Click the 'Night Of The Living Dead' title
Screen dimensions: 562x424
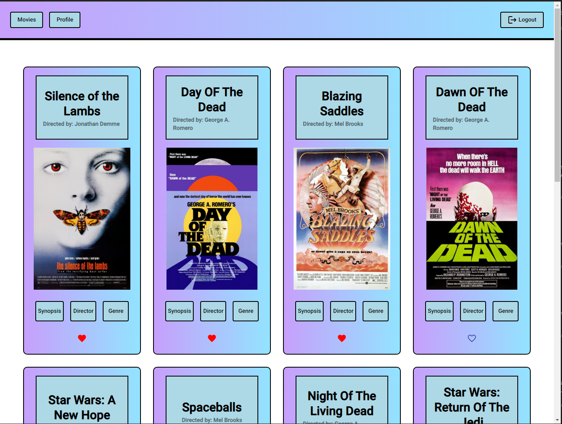point(342,403)
